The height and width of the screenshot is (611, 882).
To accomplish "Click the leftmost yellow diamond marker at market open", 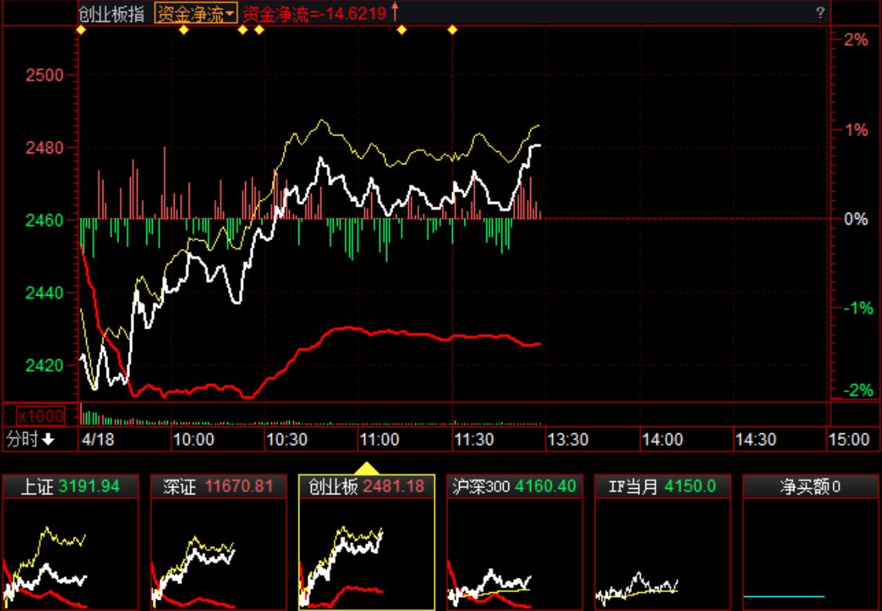I will (x=80, y=30).
